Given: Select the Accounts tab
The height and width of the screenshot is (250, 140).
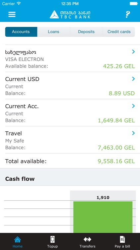Looking at the screenshot, I should tap(21, 32).
